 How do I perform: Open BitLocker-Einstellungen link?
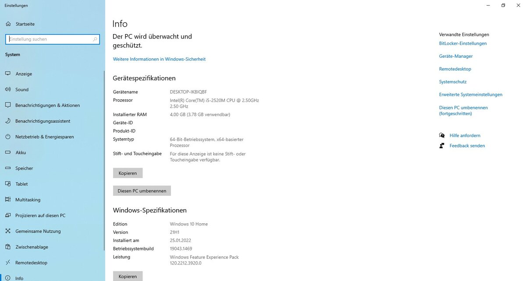tap(462, 44)
